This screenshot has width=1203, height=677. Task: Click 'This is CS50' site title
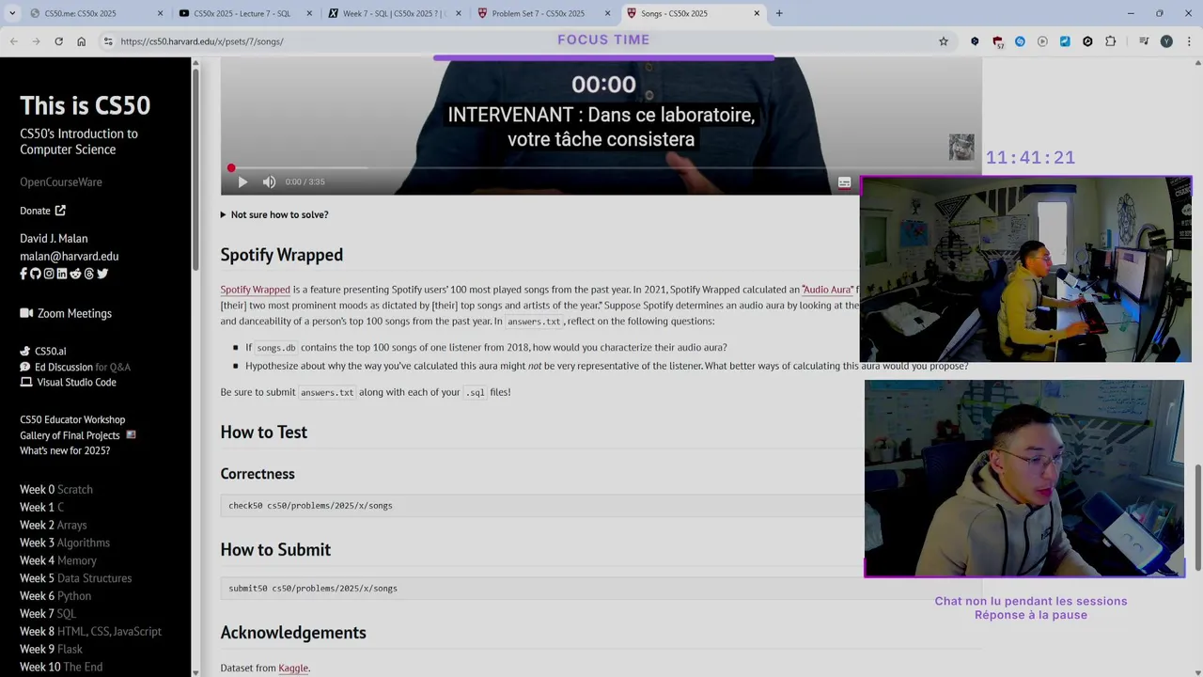coord(86,105)
